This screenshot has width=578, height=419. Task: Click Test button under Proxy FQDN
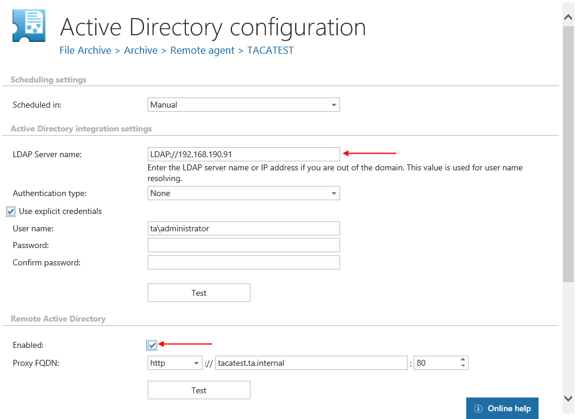(198, 390)
